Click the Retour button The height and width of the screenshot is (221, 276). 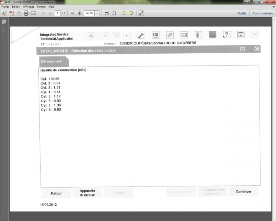tap(56, 193)
